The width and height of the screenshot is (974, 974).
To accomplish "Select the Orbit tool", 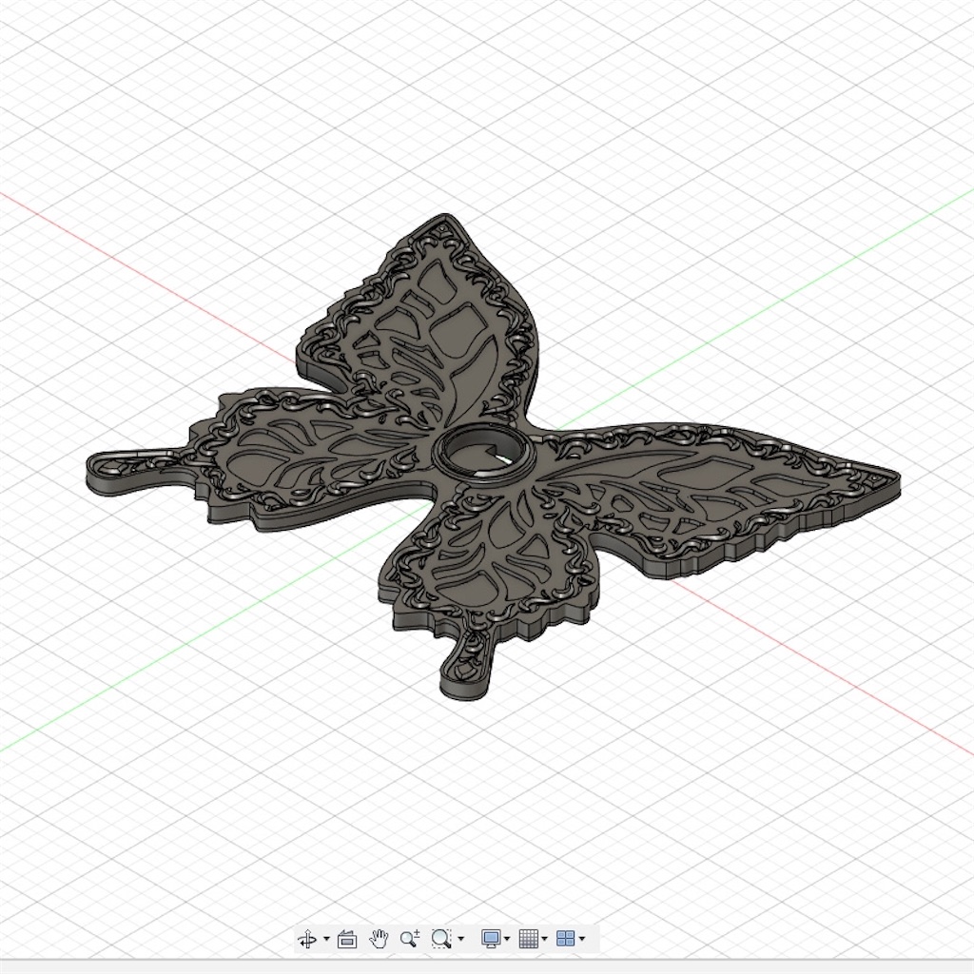I will coord(307,938).
